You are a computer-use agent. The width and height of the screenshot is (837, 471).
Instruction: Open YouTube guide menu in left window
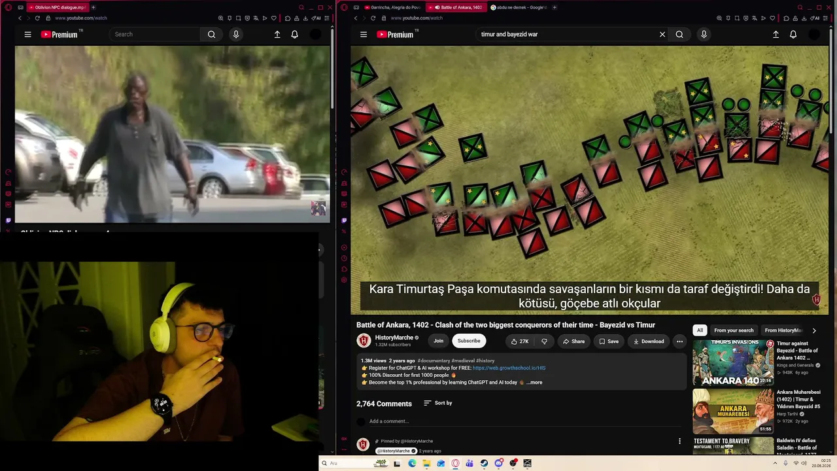(27, 35)
